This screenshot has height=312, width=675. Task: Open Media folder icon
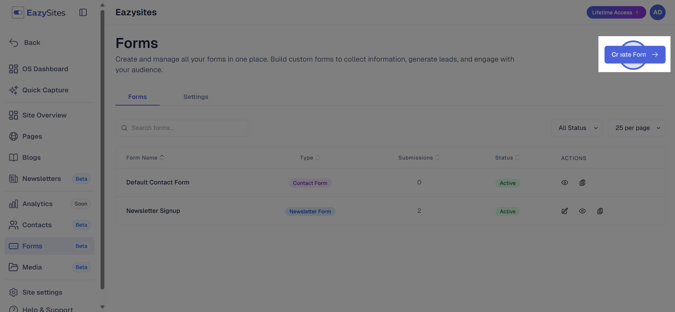click(13, 267)
